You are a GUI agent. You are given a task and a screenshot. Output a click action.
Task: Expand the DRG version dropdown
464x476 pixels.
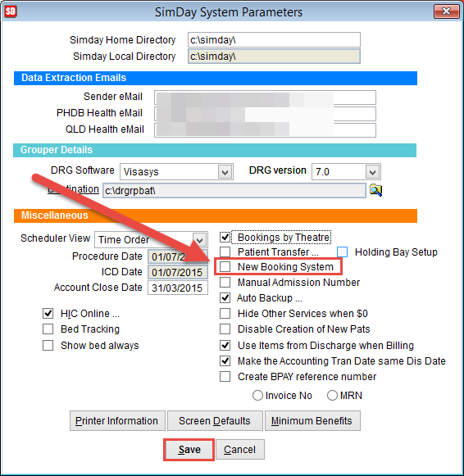point(373,172)
